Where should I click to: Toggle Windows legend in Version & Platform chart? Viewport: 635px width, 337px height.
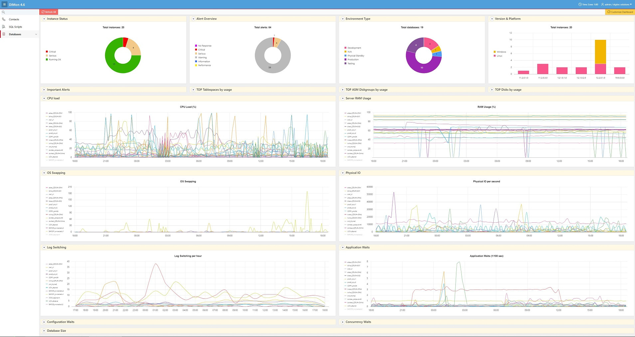pyautogui.click(x=501, y=52)
